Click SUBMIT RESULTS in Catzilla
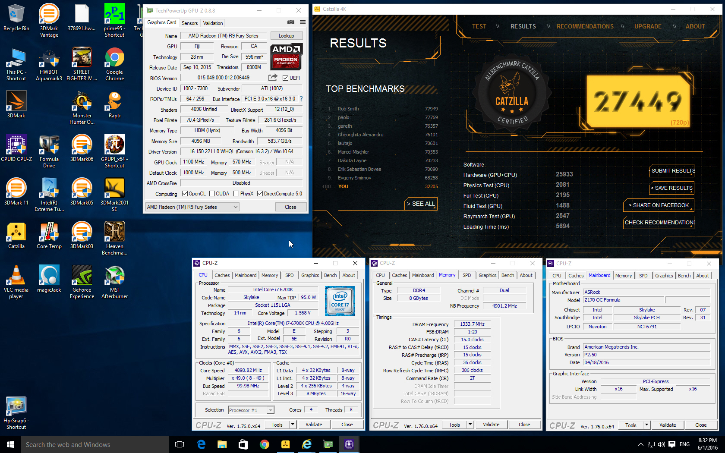The image size is (725, 453). (x=672, y=170)
